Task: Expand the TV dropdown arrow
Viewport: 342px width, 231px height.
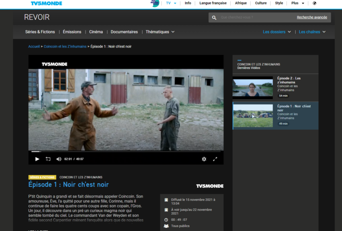Action: (175, 3)
